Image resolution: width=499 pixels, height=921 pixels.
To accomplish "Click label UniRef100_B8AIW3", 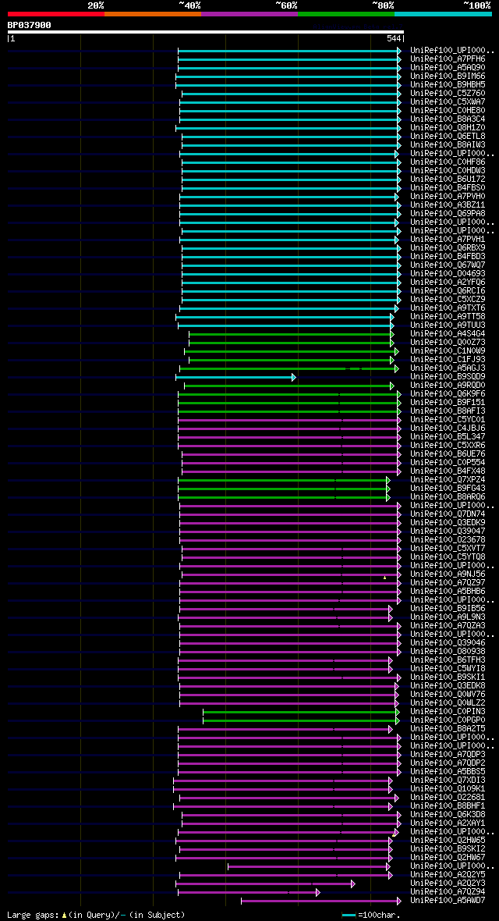I will click(x=448, y=145).
